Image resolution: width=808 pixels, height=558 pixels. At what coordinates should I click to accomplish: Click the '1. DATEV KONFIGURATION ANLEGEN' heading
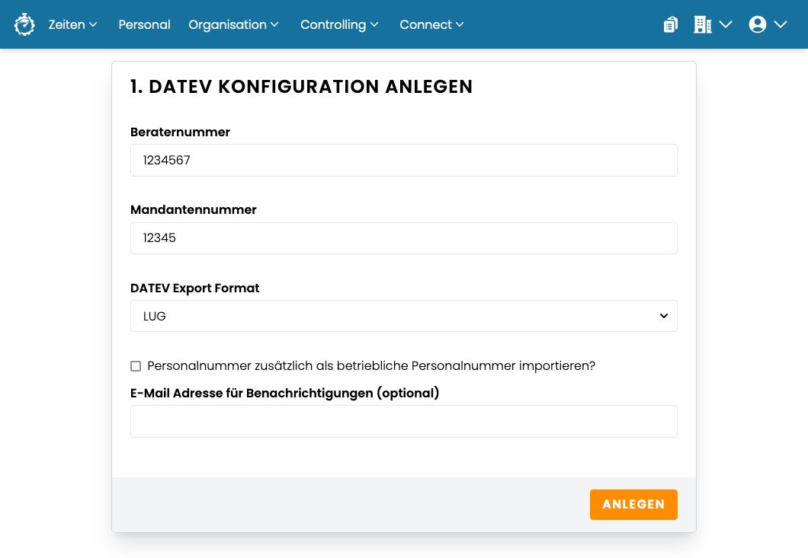point(301,87)
